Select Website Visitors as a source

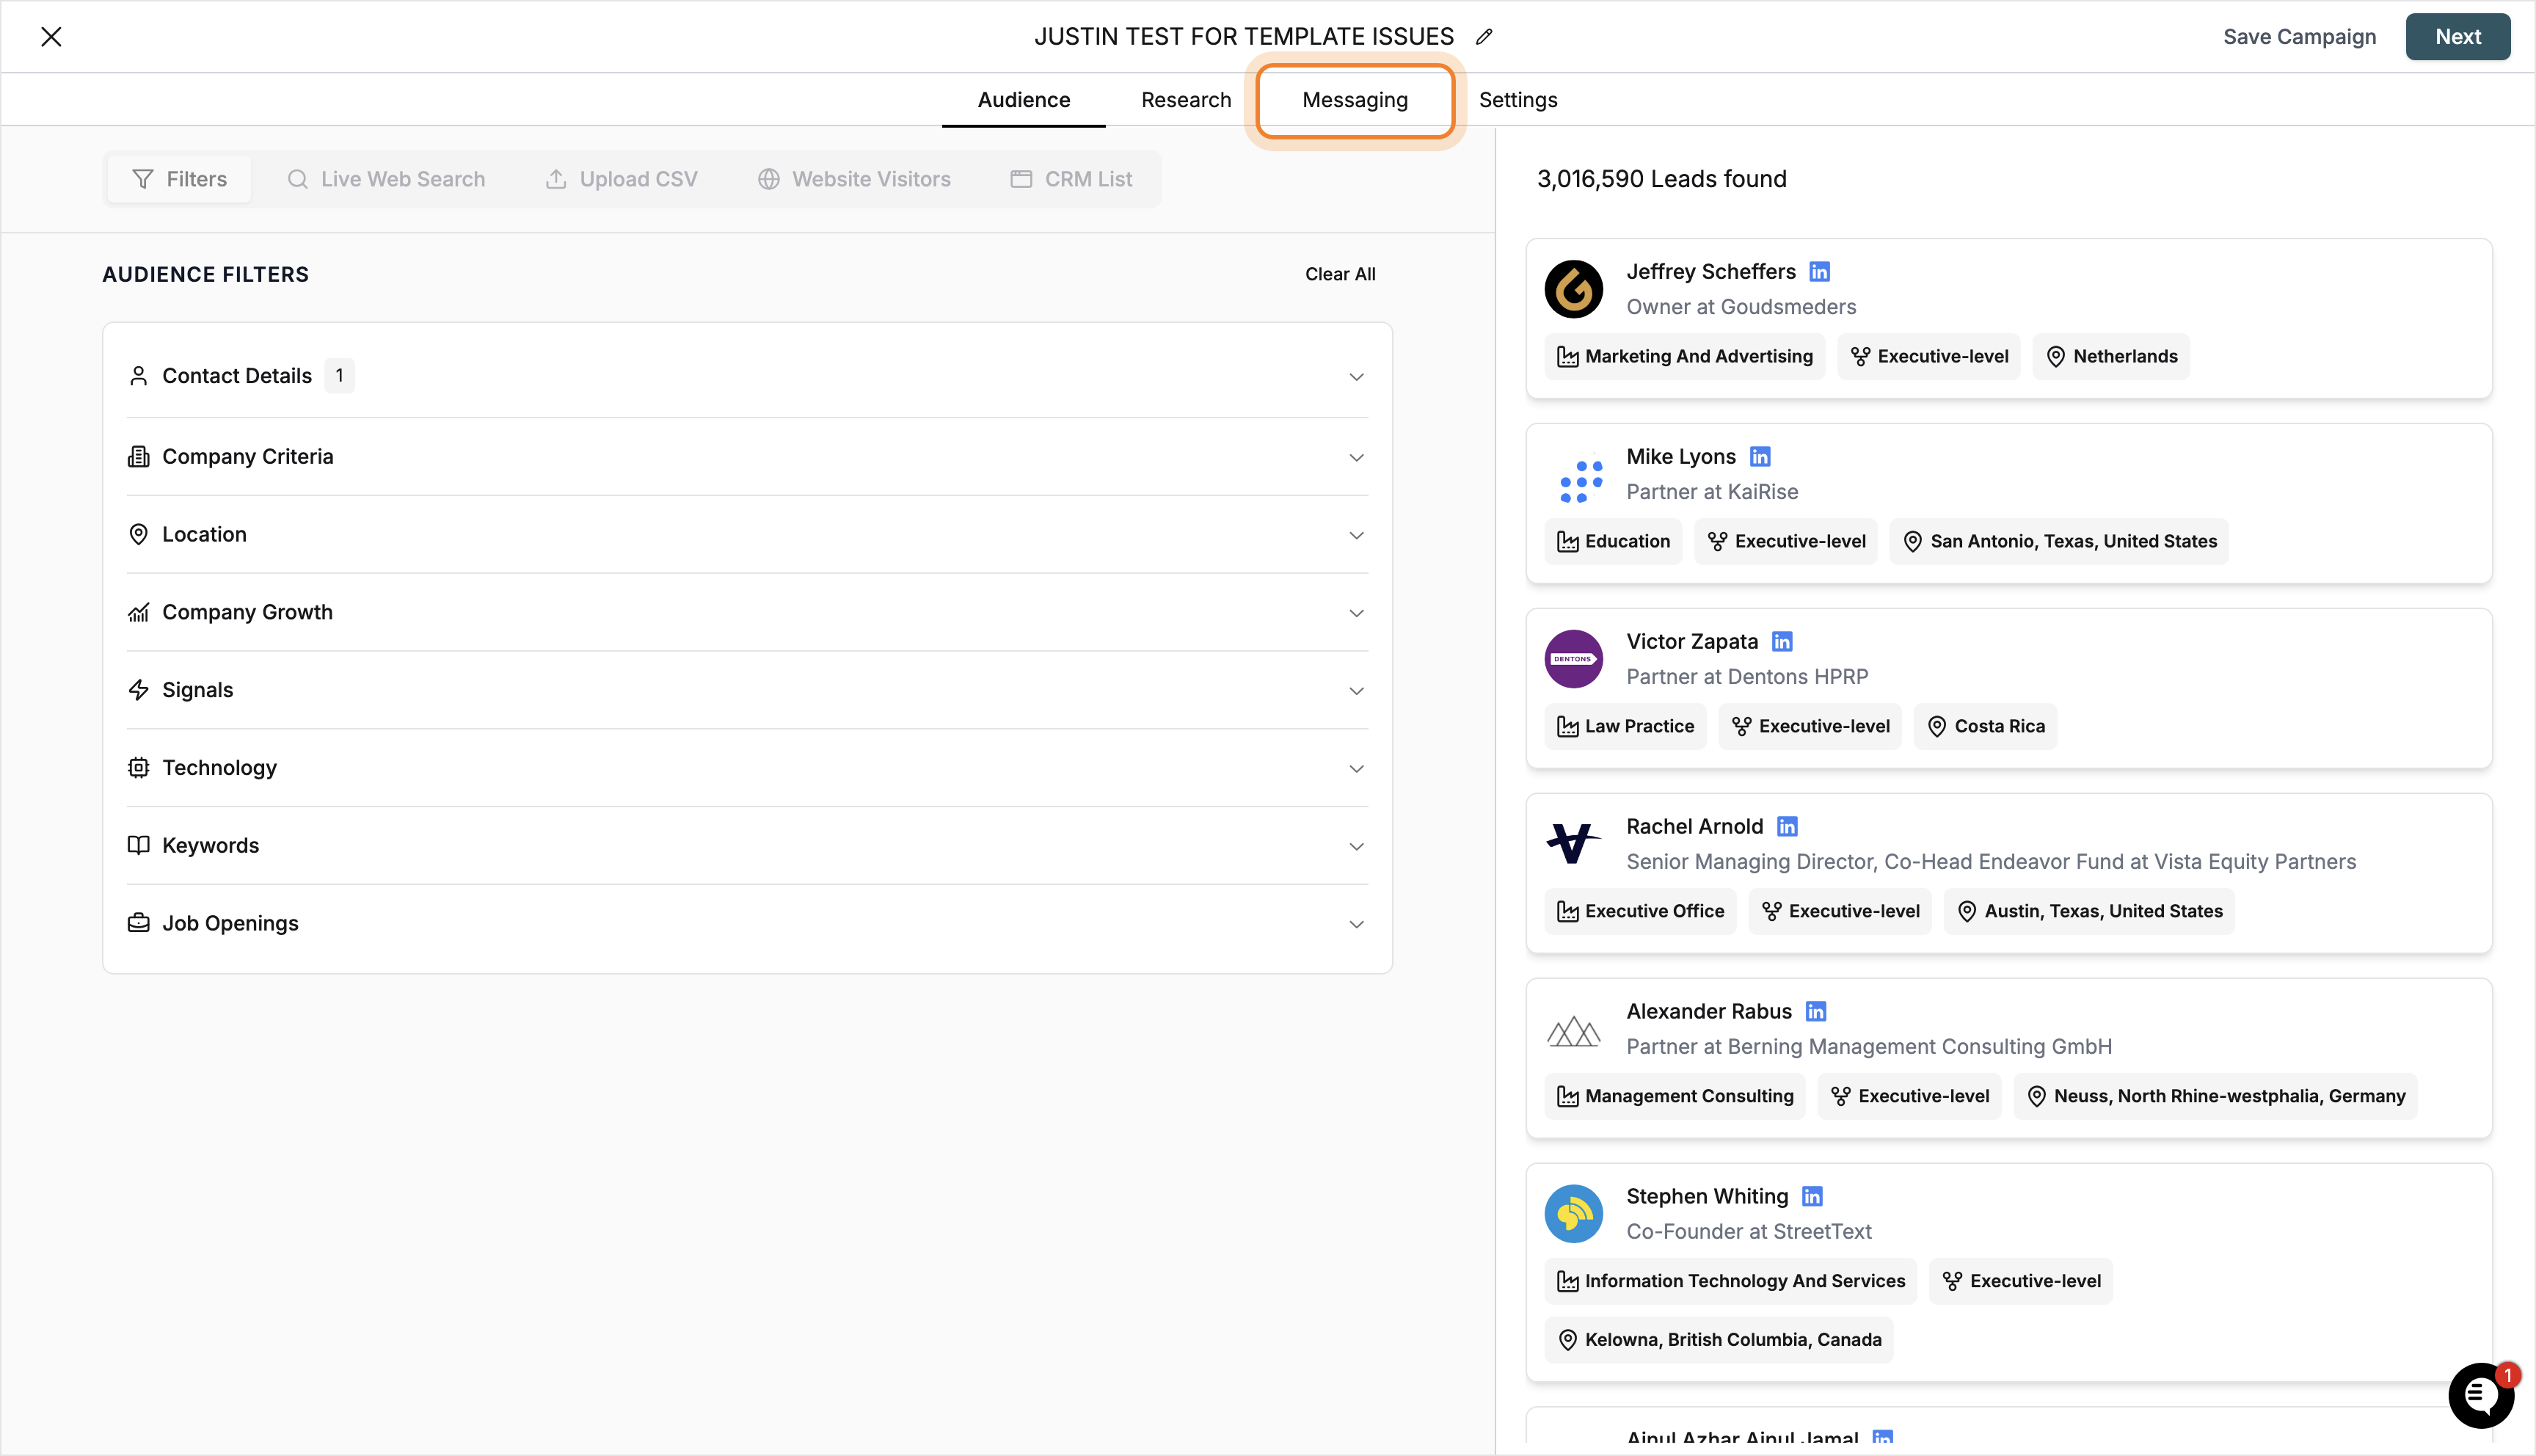[x=853, y=178]
